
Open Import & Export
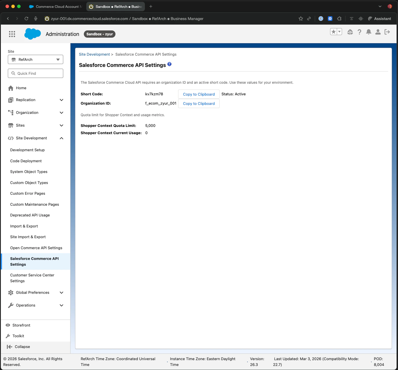pyautogui.click(x=24, y=226)
